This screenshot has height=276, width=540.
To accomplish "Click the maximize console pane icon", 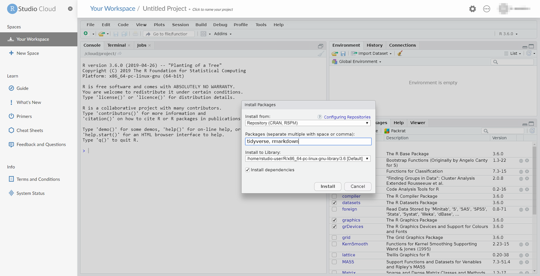I will (321, 46).
